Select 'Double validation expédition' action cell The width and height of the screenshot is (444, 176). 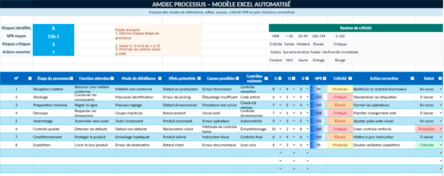point(384,145)
